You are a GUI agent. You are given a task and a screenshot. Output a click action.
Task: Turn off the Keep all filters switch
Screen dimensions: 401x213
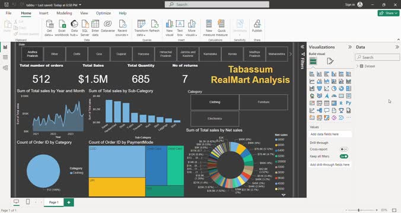[x=343, y=156]
